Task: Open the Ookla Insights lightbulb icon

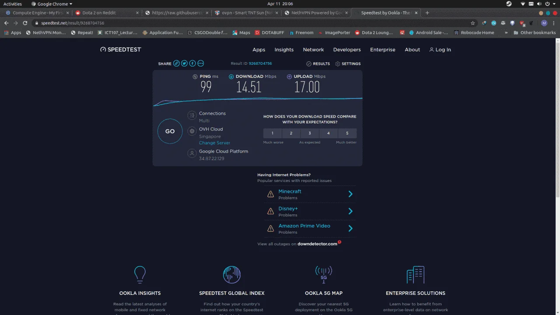Action: tap(140, 275)
